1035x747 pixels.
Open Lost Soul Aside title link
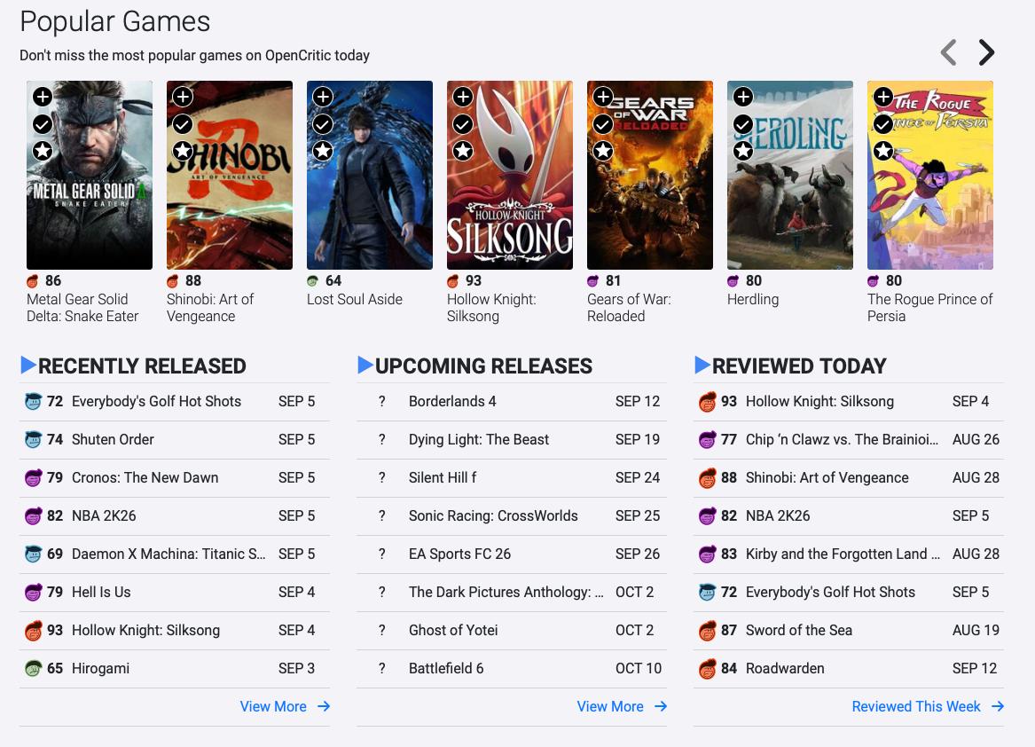coord(355,299)
